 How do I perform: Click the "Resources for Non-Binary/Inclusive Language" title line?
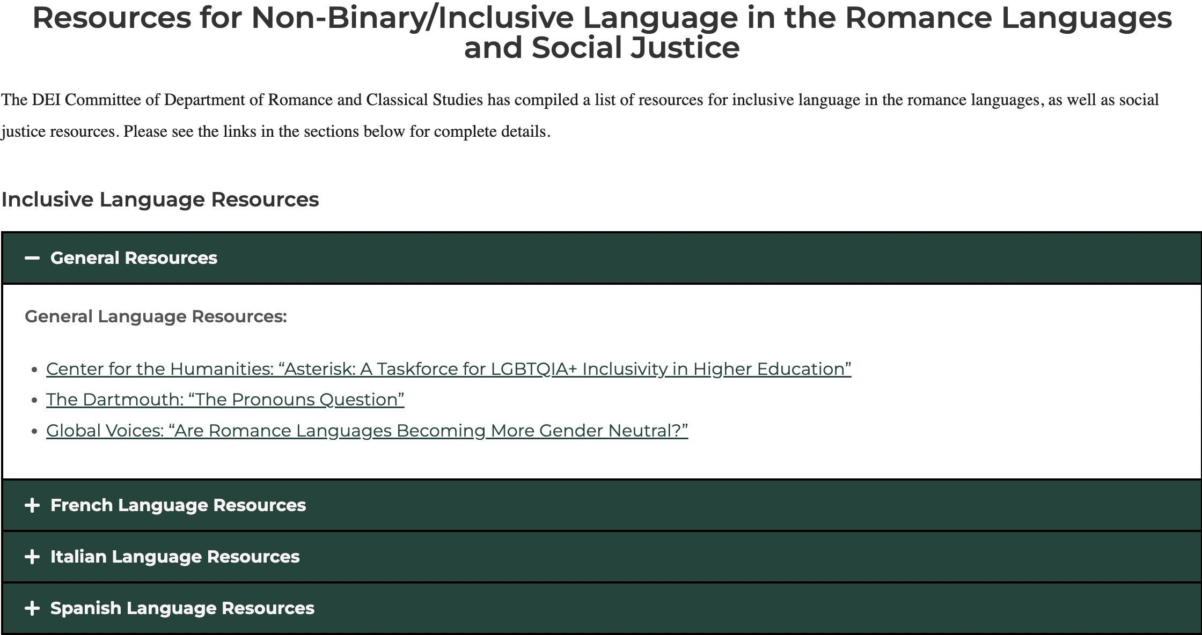tap(602, 17)
